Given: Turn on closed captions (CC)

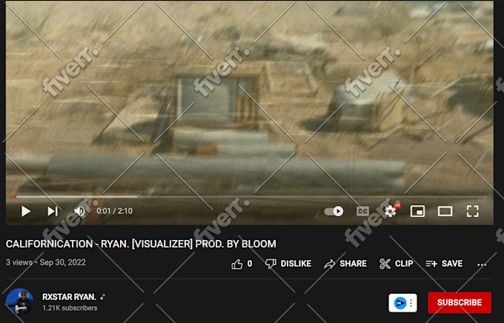Looking at the screenshot, I should click(362, 211).
